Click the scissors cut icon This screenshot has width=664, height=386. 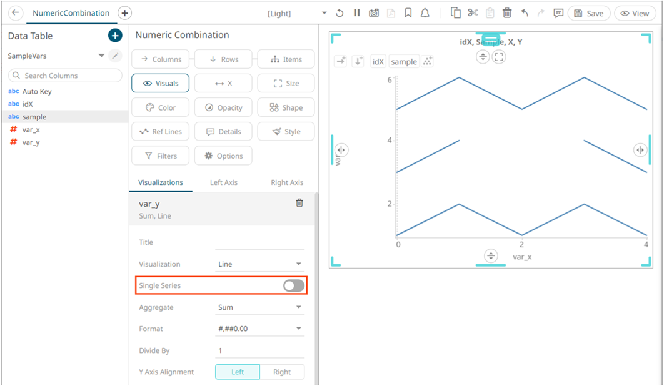(x=473, y=13)
